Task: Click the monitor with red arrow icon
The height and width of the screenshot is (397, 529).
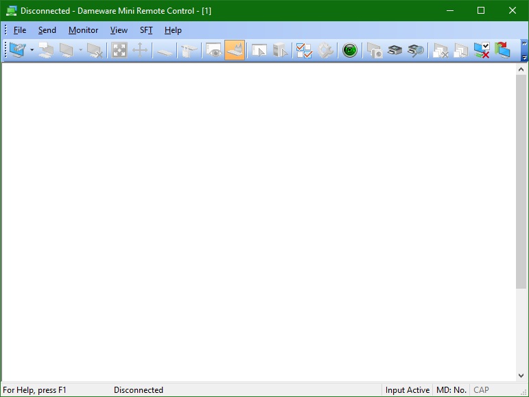Action: pos(502,50)
